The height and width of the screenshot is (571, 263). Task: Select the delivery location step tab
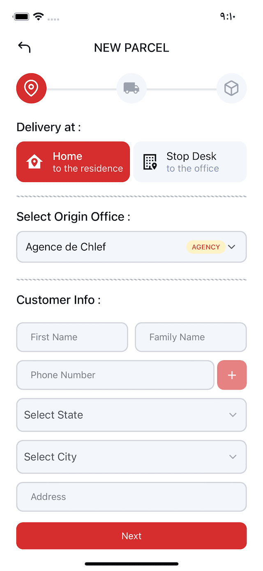pos(31,88)
